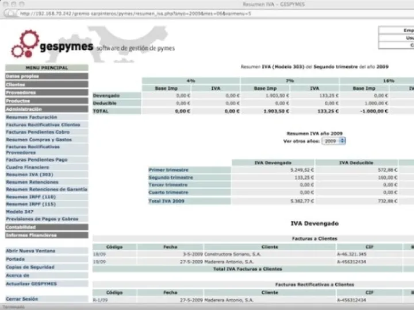This screenshot has height=310, width=414.
Task: Click Previsiones de Pagos y Cobros
Action: (42, 219)
